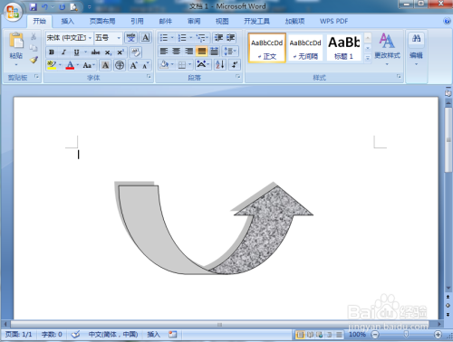Open the Font dialog launcher
This screenshot has height=342, width=453.
tap(149, 77)
